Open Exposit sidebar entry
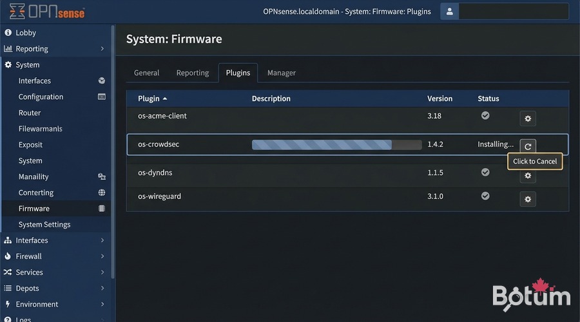580x322 pixels. click(x=30, y=144)
